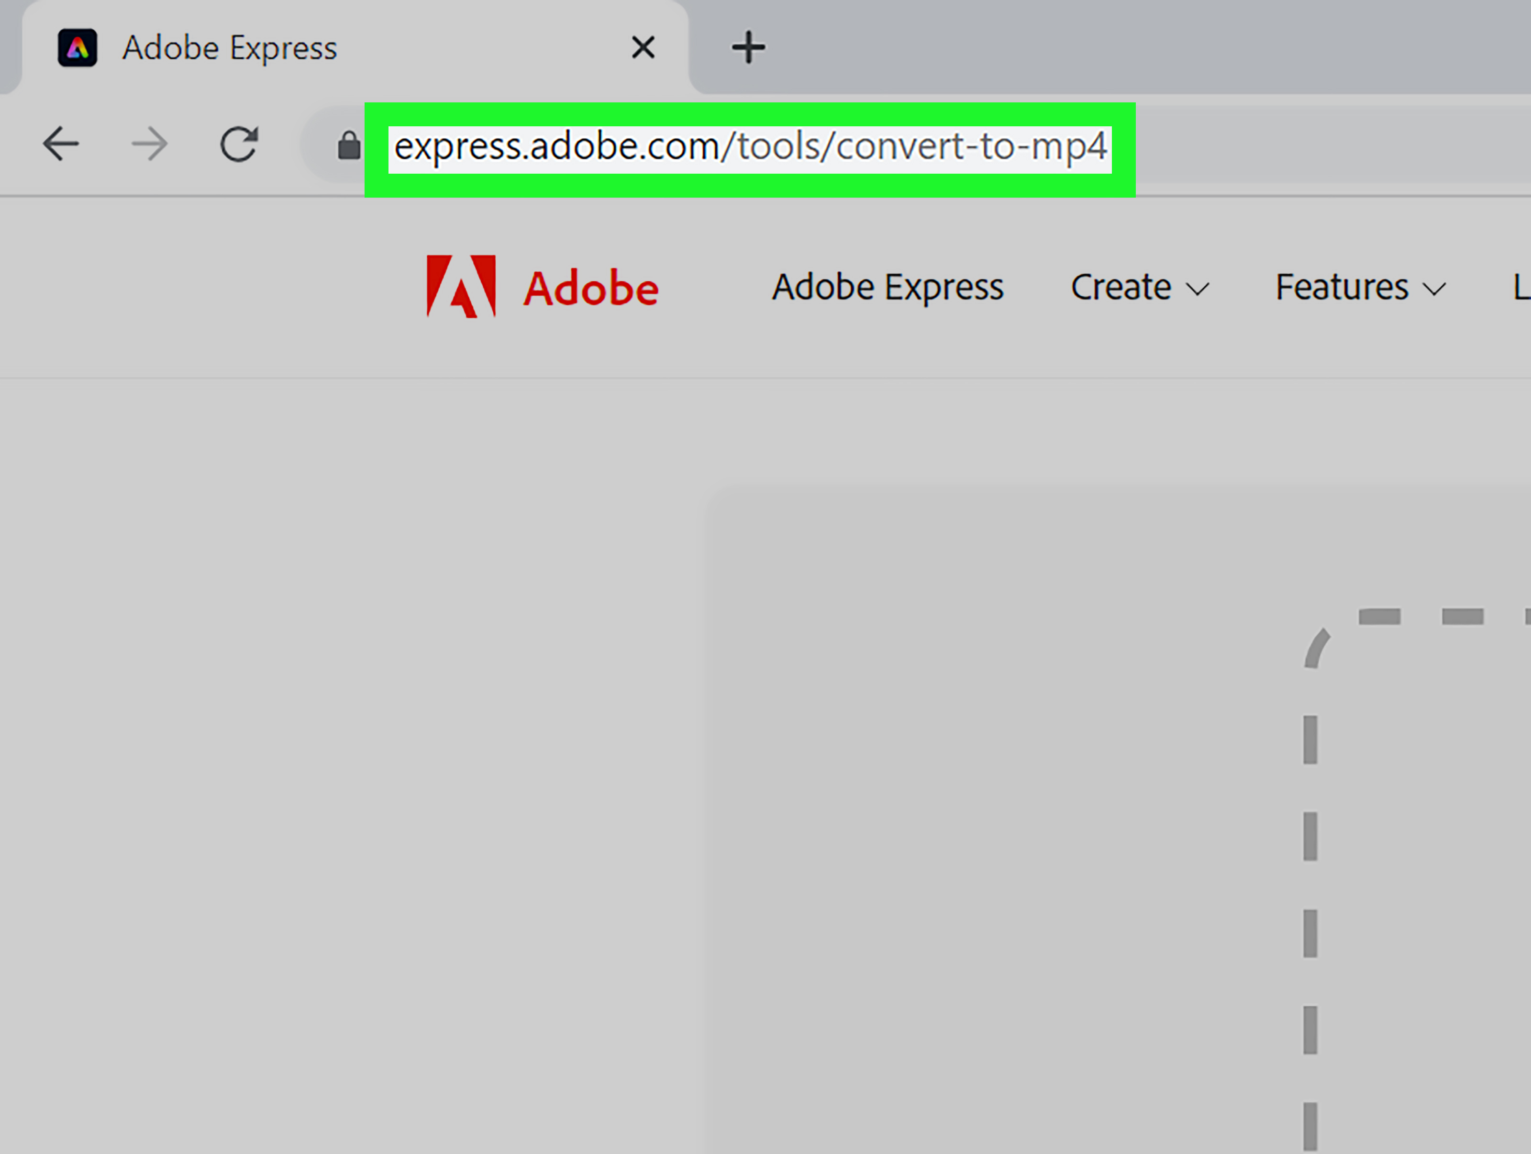Screen dimensions: 1531x1154
Task: Click the Adobe Express tab favicon
Action: (78, 48)
